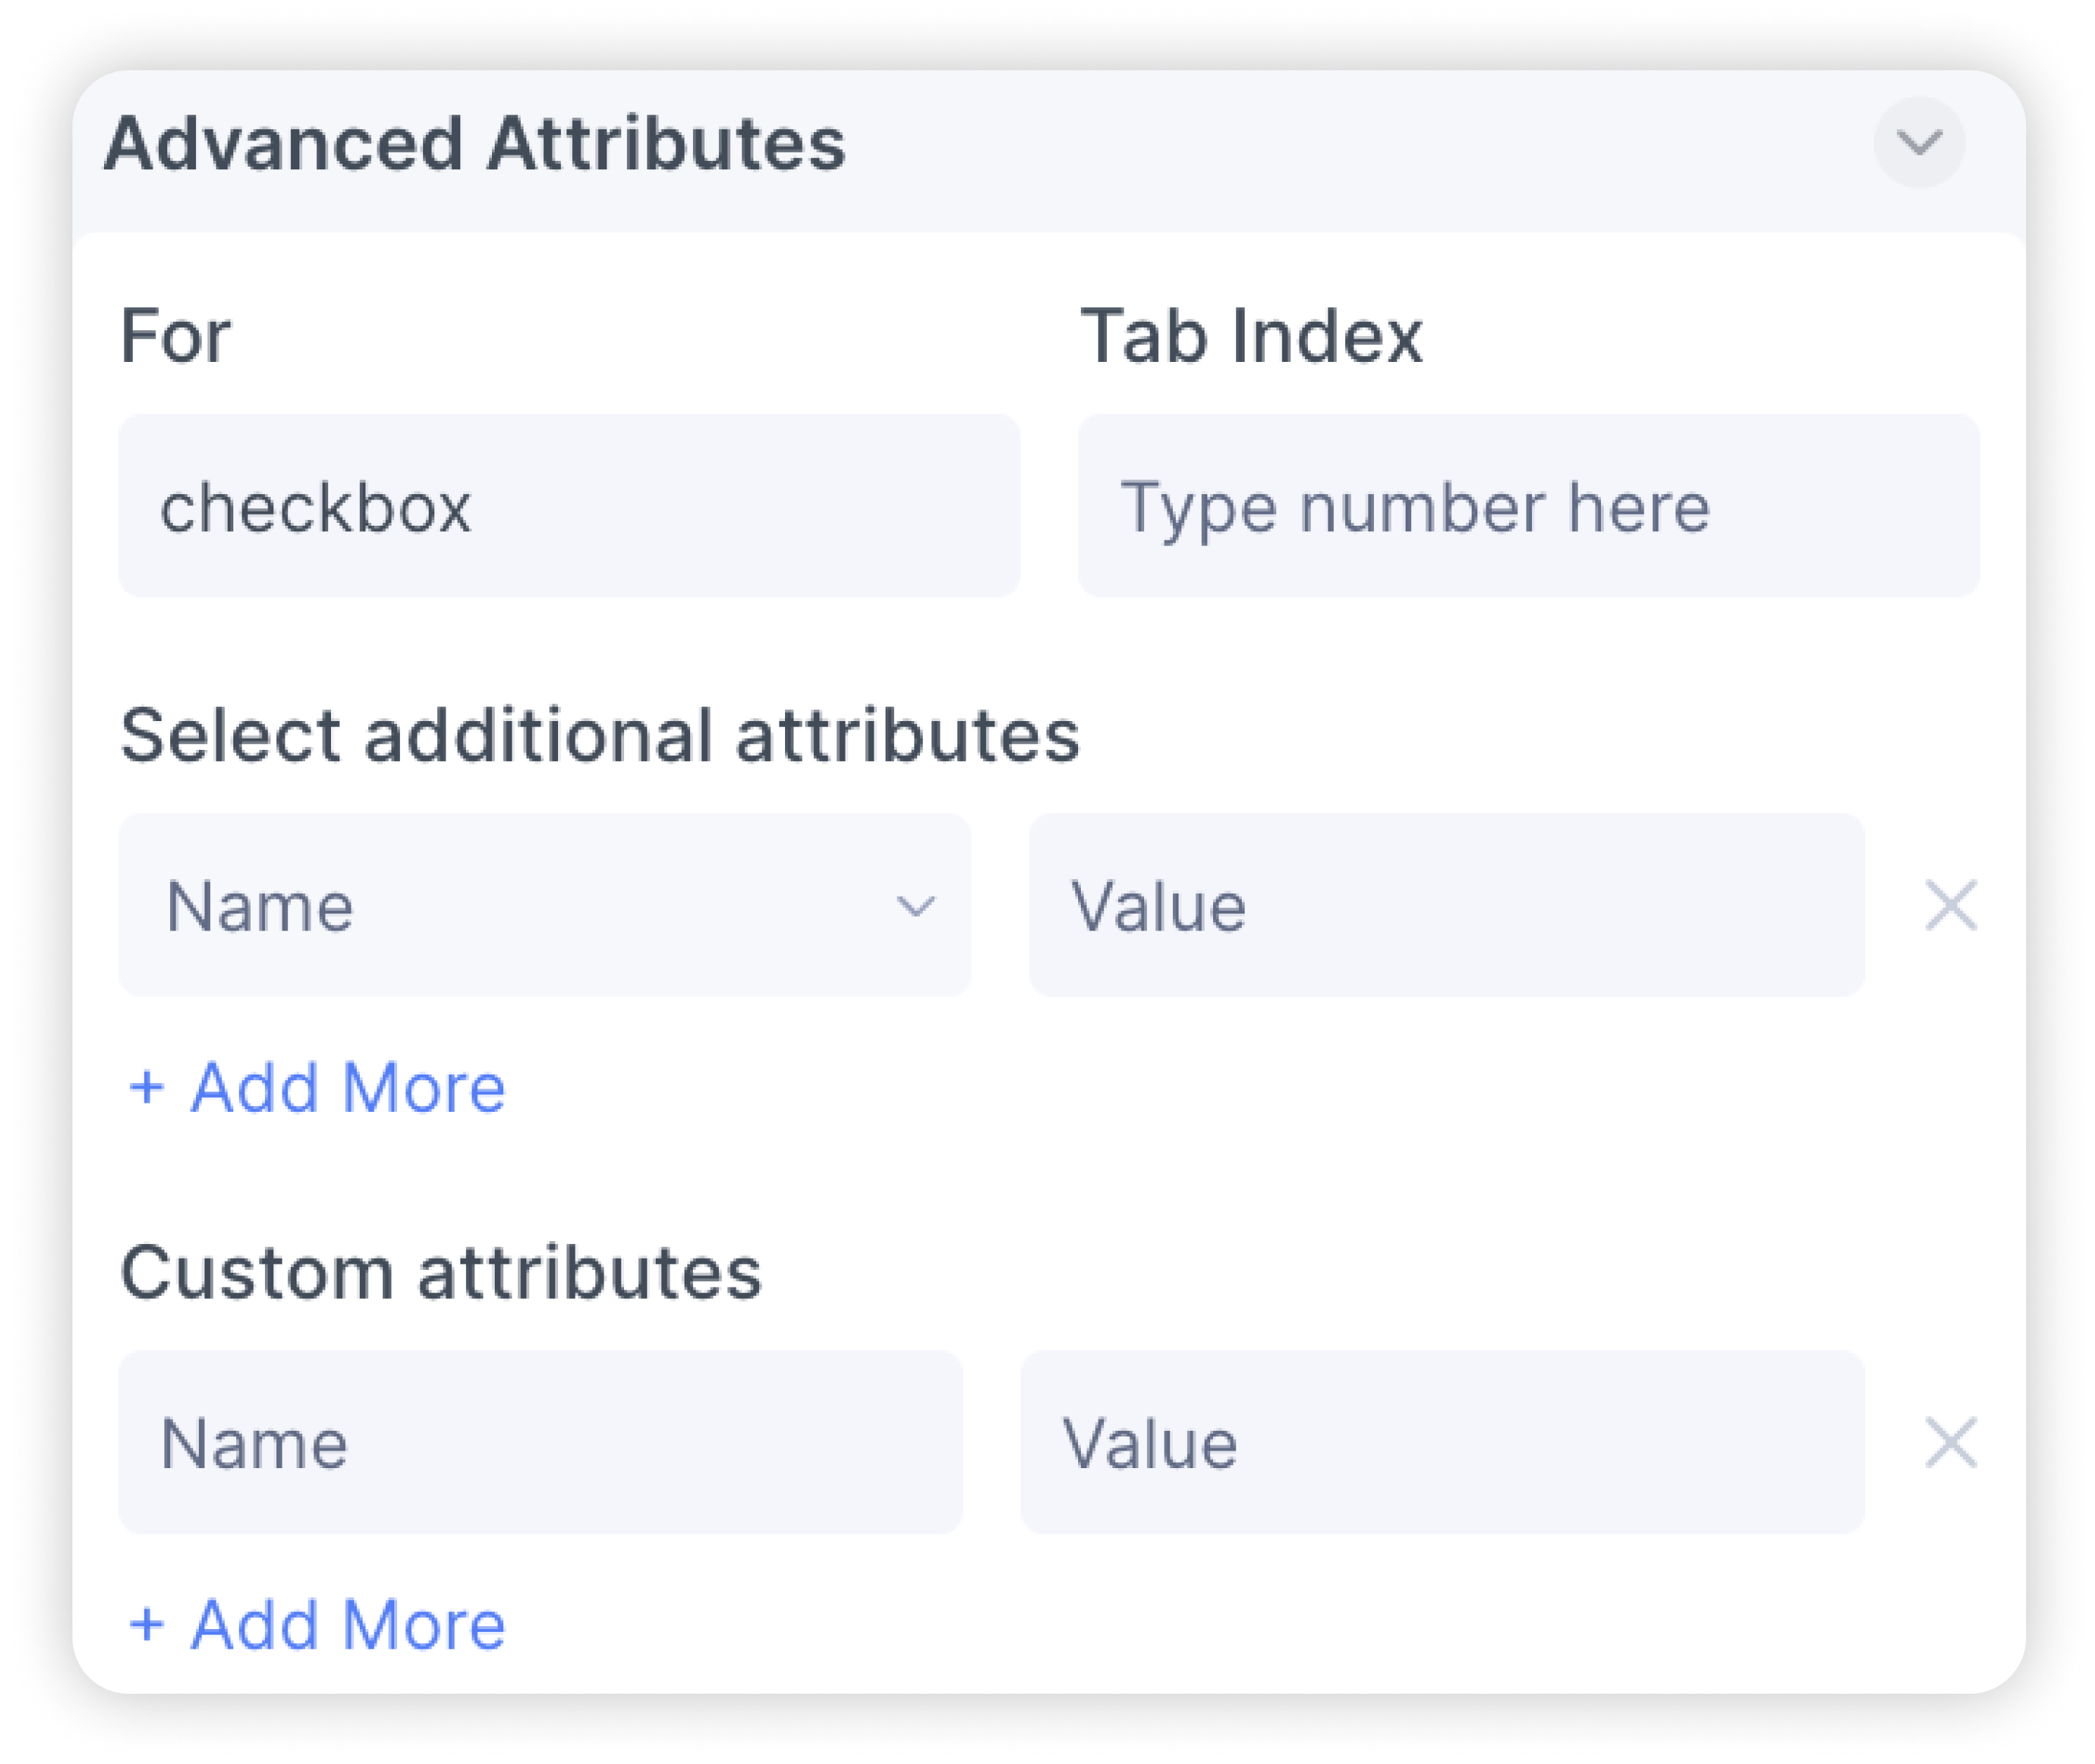Click the "Tab Index" field label

coord(1251,336)
